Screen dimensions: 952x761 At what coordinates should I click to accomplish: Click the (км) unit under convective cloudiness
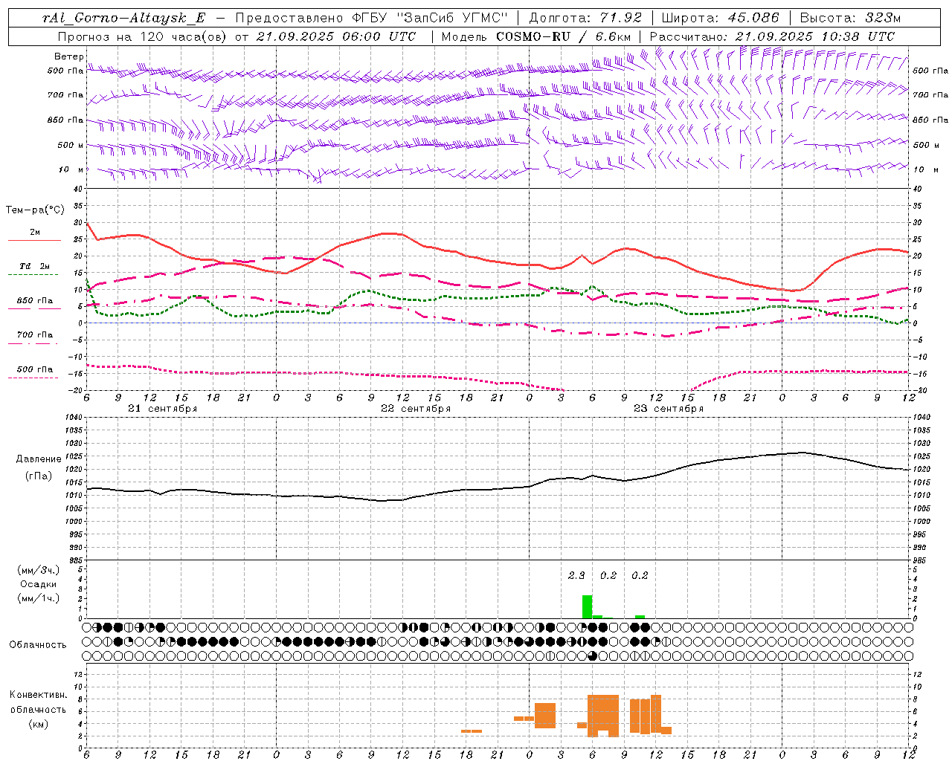[38, 724]
